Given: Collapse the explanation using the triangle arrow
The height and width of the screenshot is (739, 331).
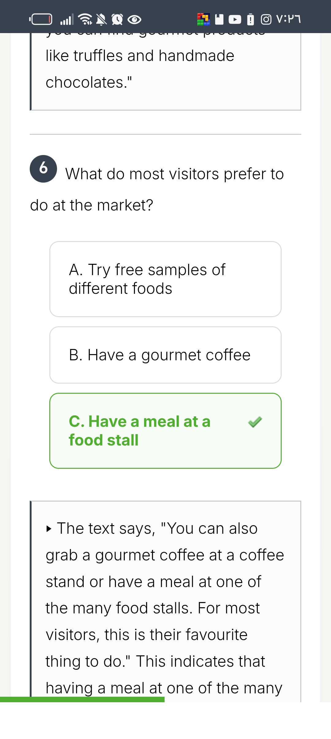Looking at the screenshot, I should pos(49,529).
